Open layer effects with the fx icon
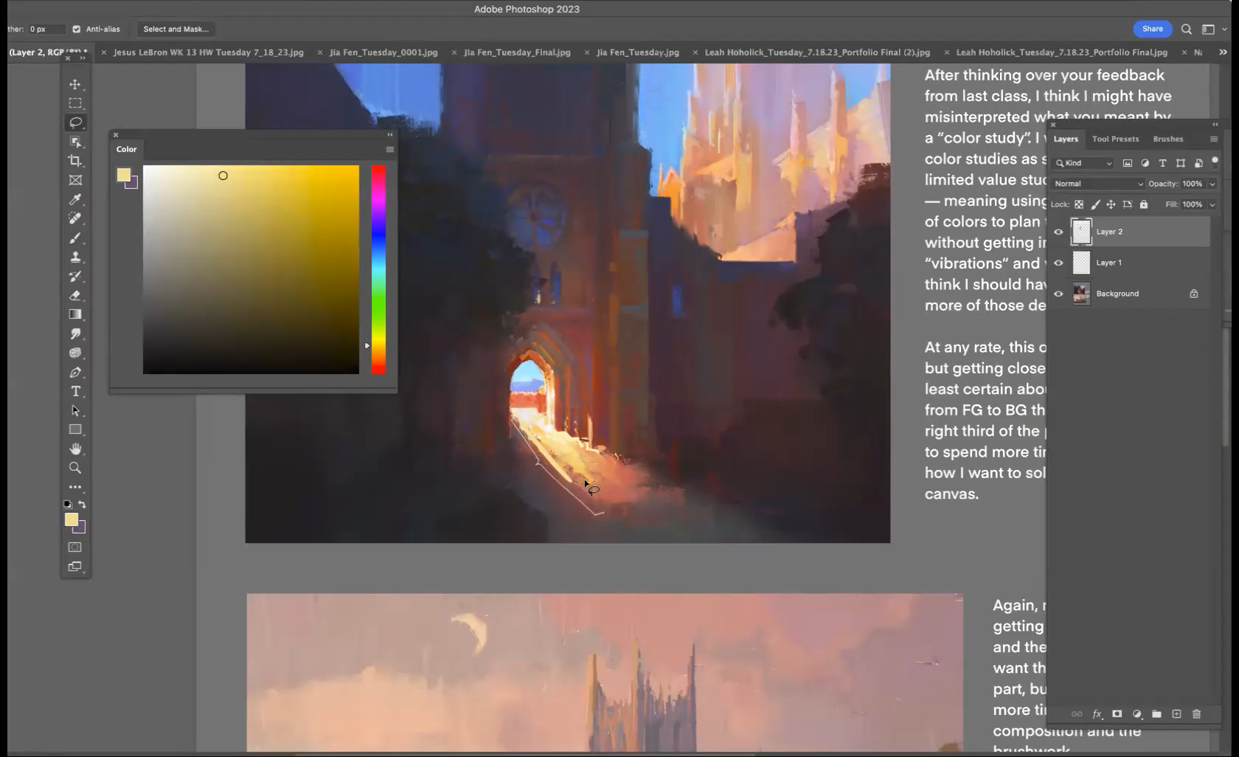1239x757 pixels. pyautogui.click(x=1097, y=714)
